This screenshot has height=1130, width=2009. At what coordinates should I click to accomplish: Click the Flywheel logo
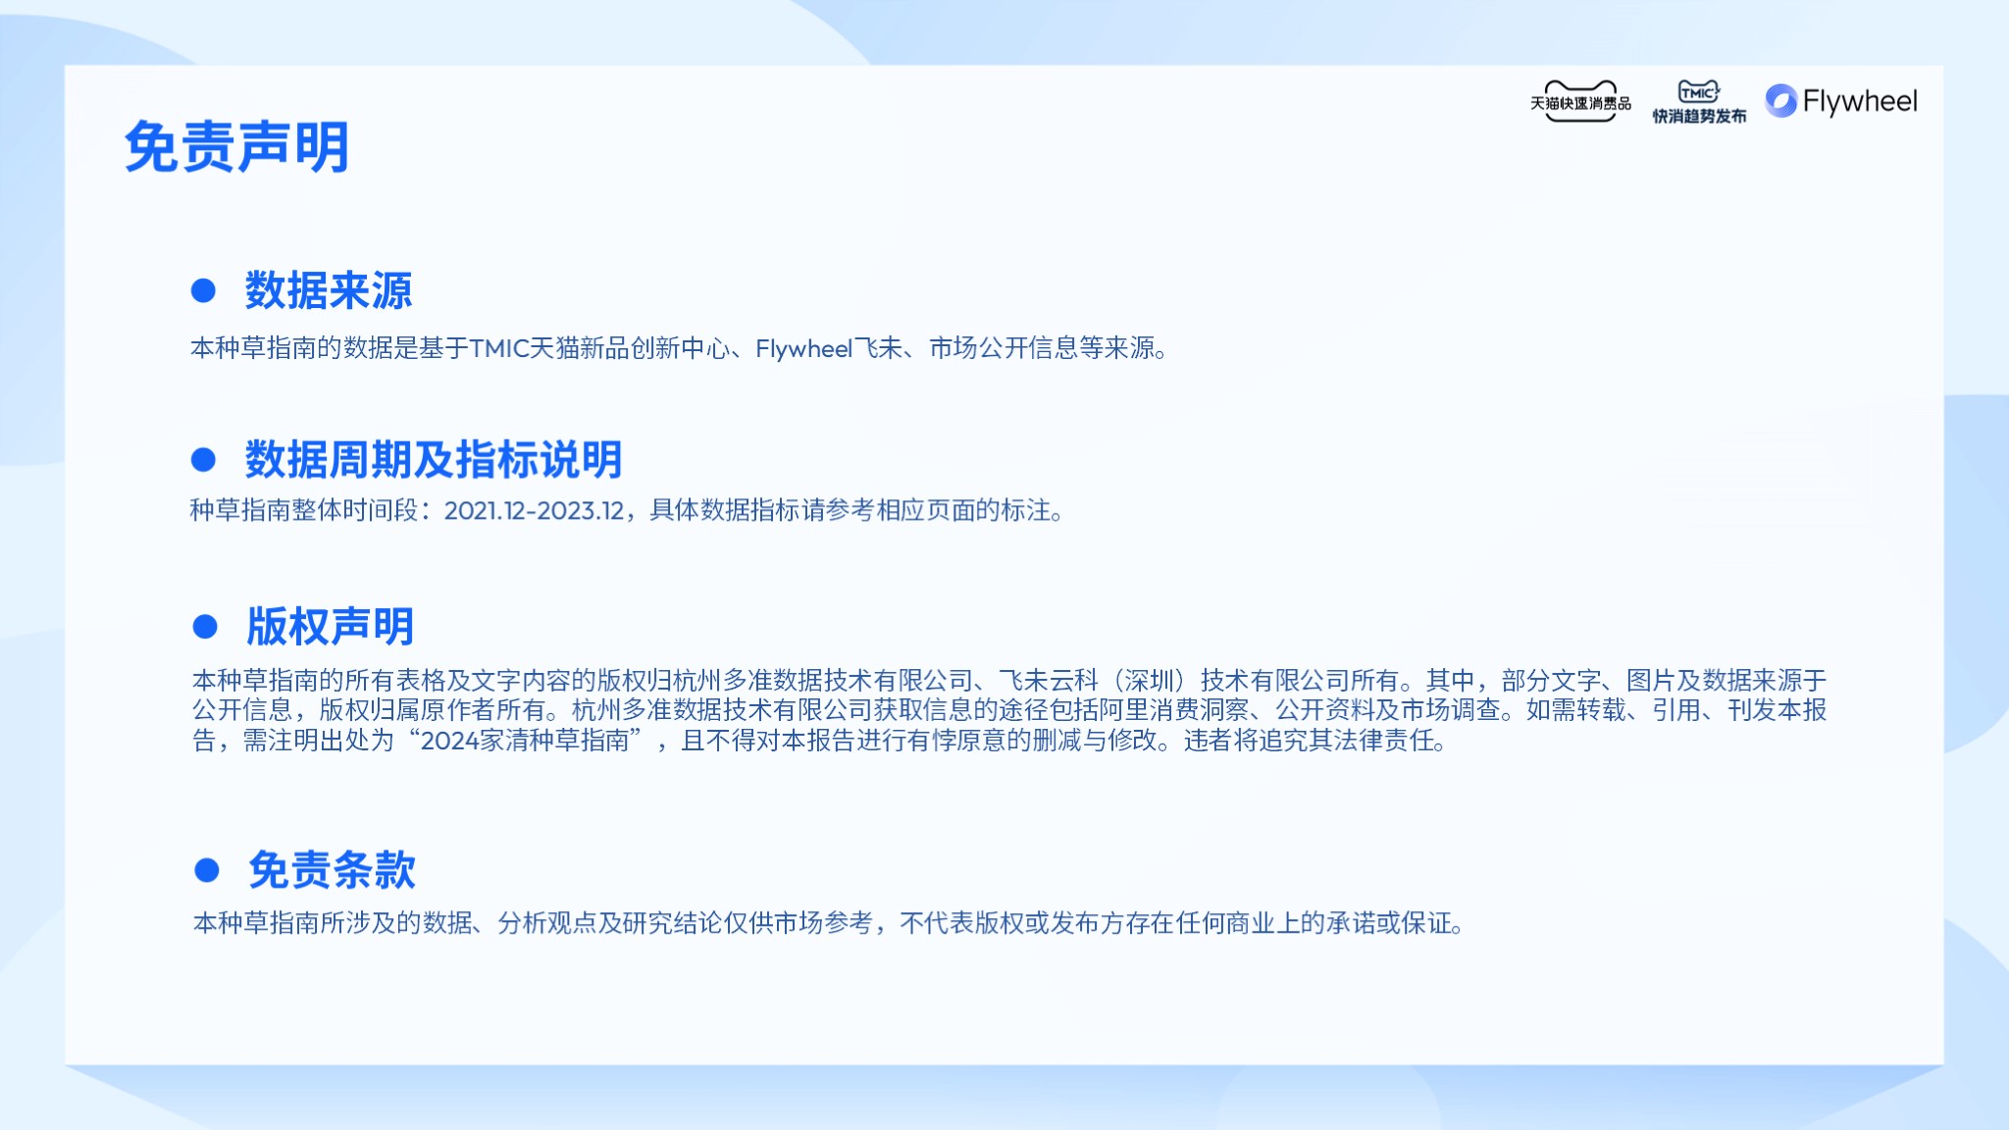1840,101
